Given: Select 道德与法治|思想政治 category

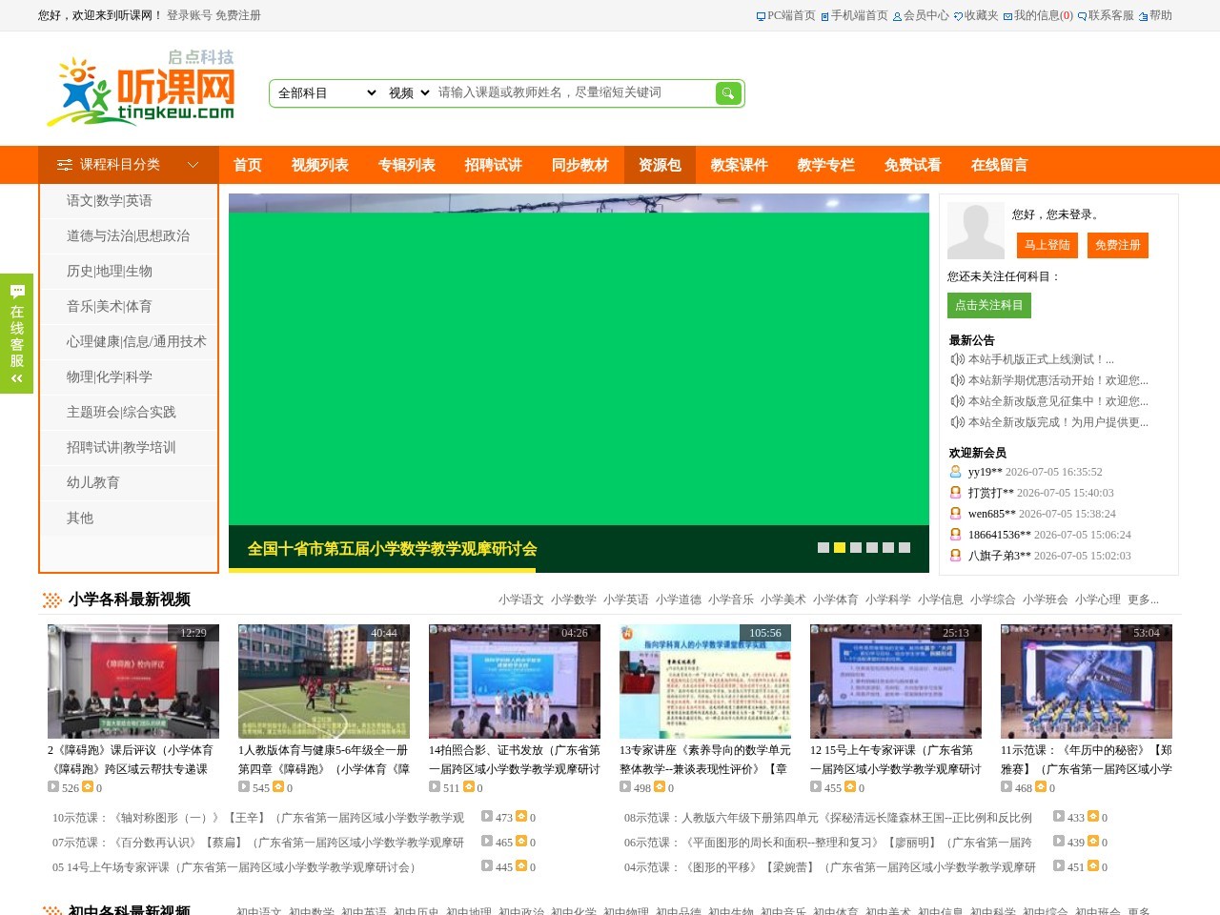Looking at the screenshot, I should [x=129, y=236].
